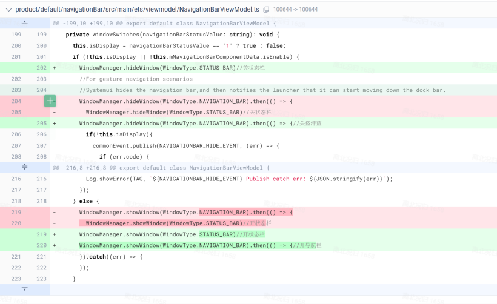Expand collapsed lines between 208 and 216
Viewport: 497px width, 304px height.
click(x=25, y=167)
